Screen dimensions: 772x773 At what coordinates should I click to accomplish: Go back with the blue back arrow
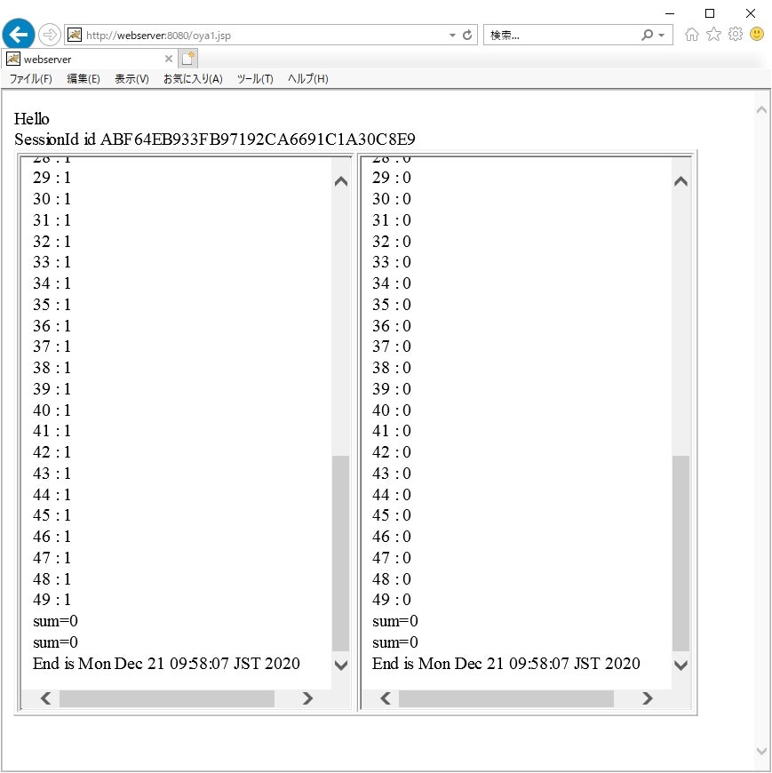(x=19, y=35)
